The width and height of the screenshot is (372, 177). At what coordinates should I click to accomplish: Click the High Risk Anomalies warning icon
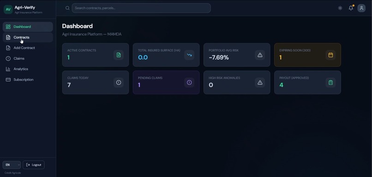coord(260,82)
